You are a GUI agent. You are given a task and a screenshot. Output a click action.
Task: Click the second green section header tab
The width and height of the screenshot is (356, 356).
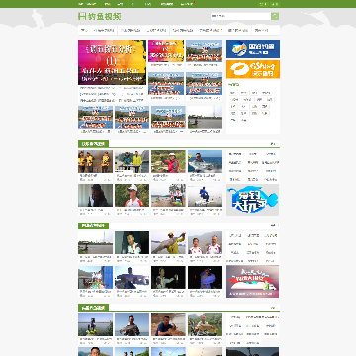(x=93, y=225)
